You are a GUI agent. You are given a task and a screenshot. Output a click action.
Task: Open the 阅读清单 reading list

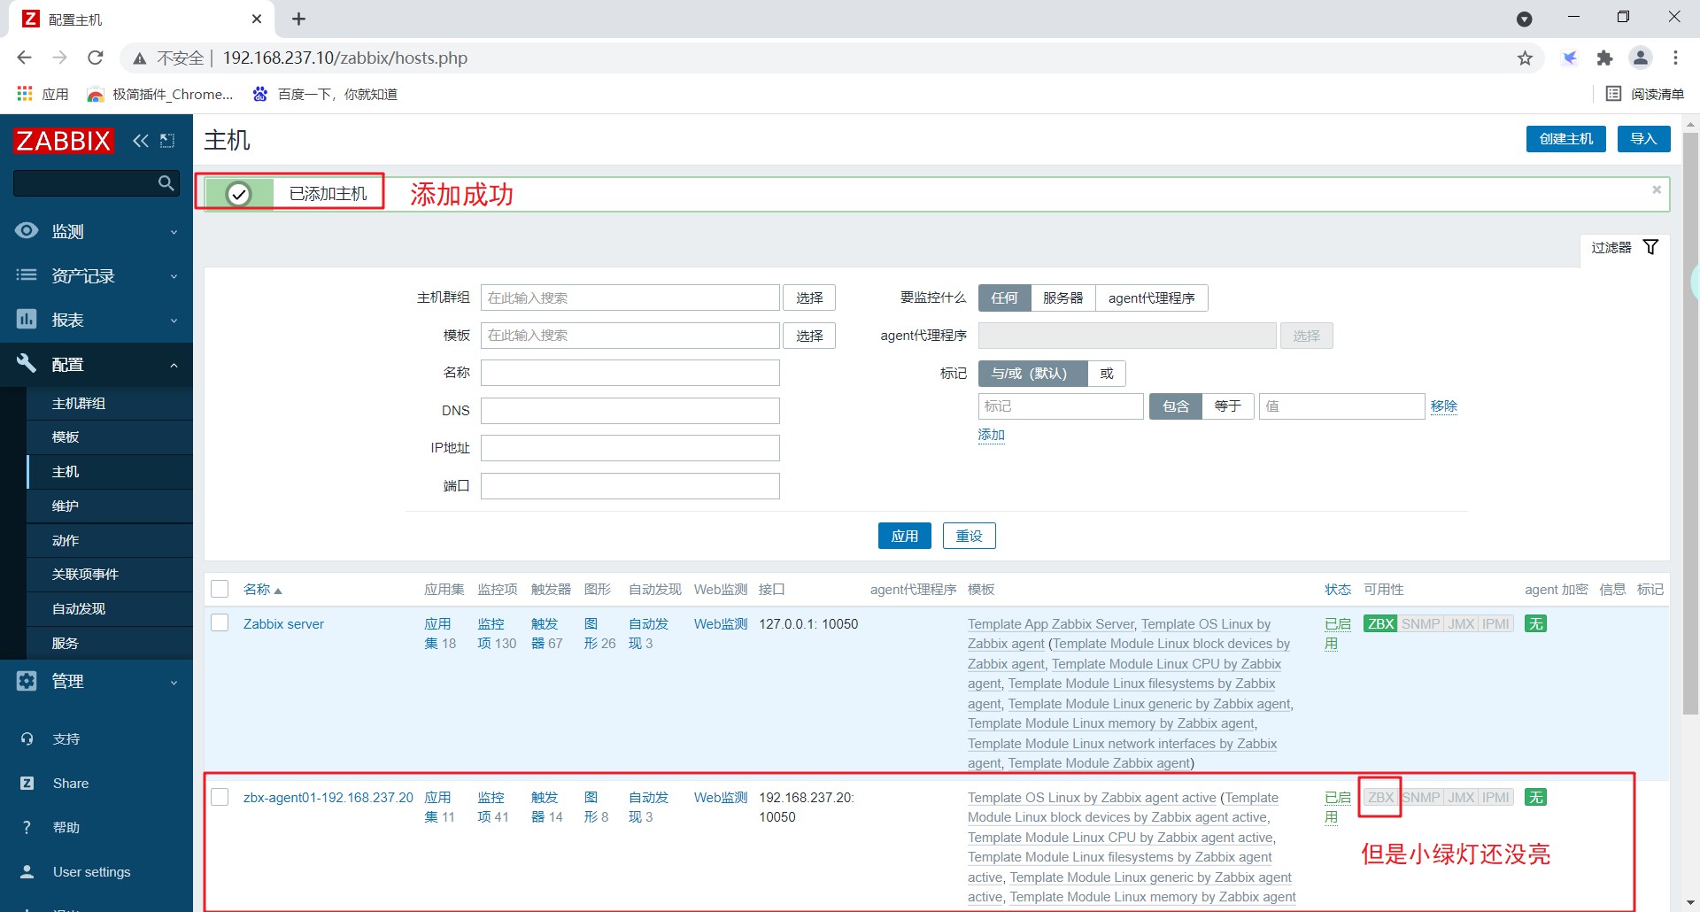click(1644, 94)
